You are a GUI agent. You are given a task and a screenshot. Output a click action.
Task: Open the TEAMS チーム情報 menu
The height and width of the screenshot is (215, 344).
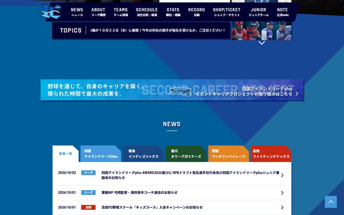[121, 12]
